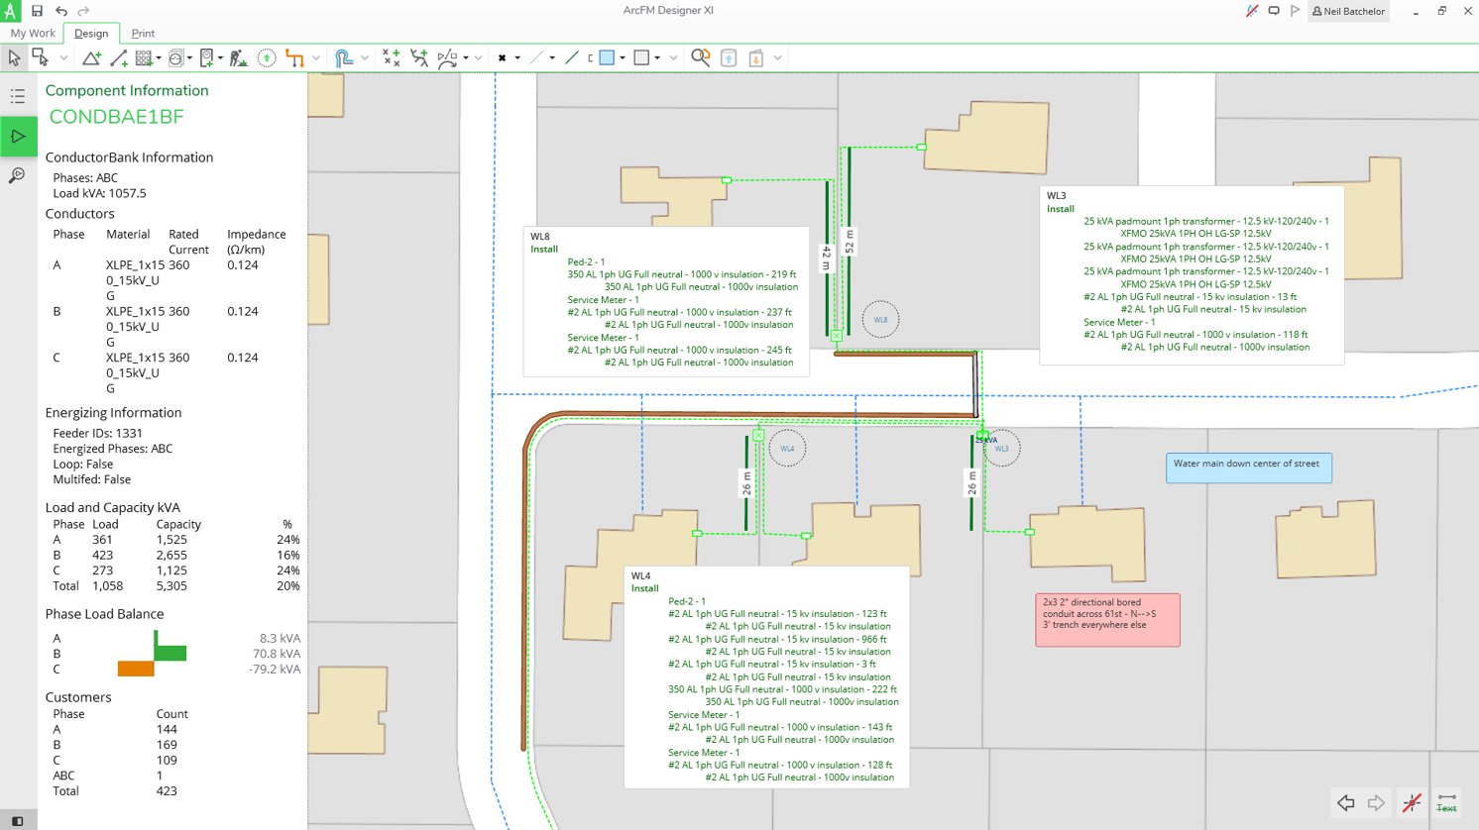Toggle the snapping crosshair at bottom right

click(1412, 802)
